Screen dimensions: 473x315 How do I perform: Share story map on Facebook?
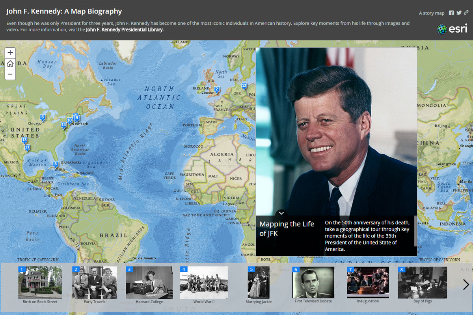[x=451, y=13]
